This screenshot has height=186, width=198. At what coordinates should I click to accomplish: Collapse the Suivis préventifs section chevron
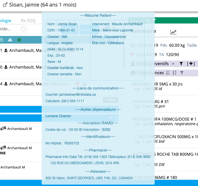(x=173, y=64)
